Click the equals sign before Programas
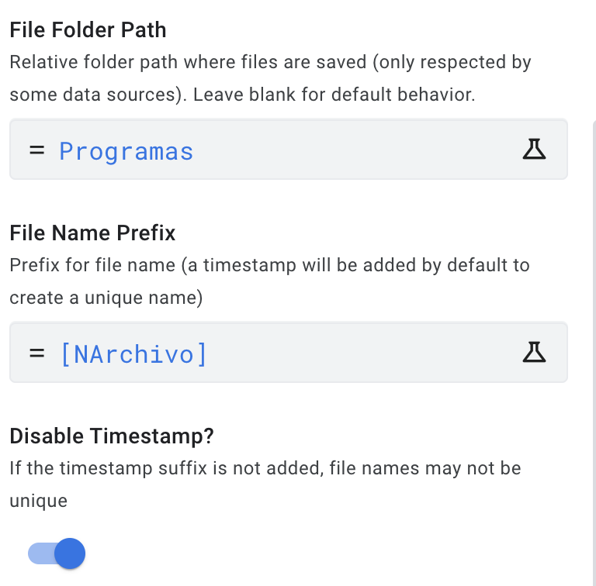 [37, 150]
